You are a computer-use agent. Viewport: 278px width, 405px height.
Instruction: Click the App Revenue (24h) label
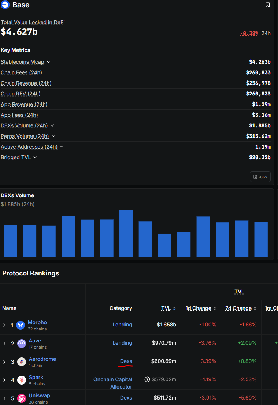click(x=24, y=104)
